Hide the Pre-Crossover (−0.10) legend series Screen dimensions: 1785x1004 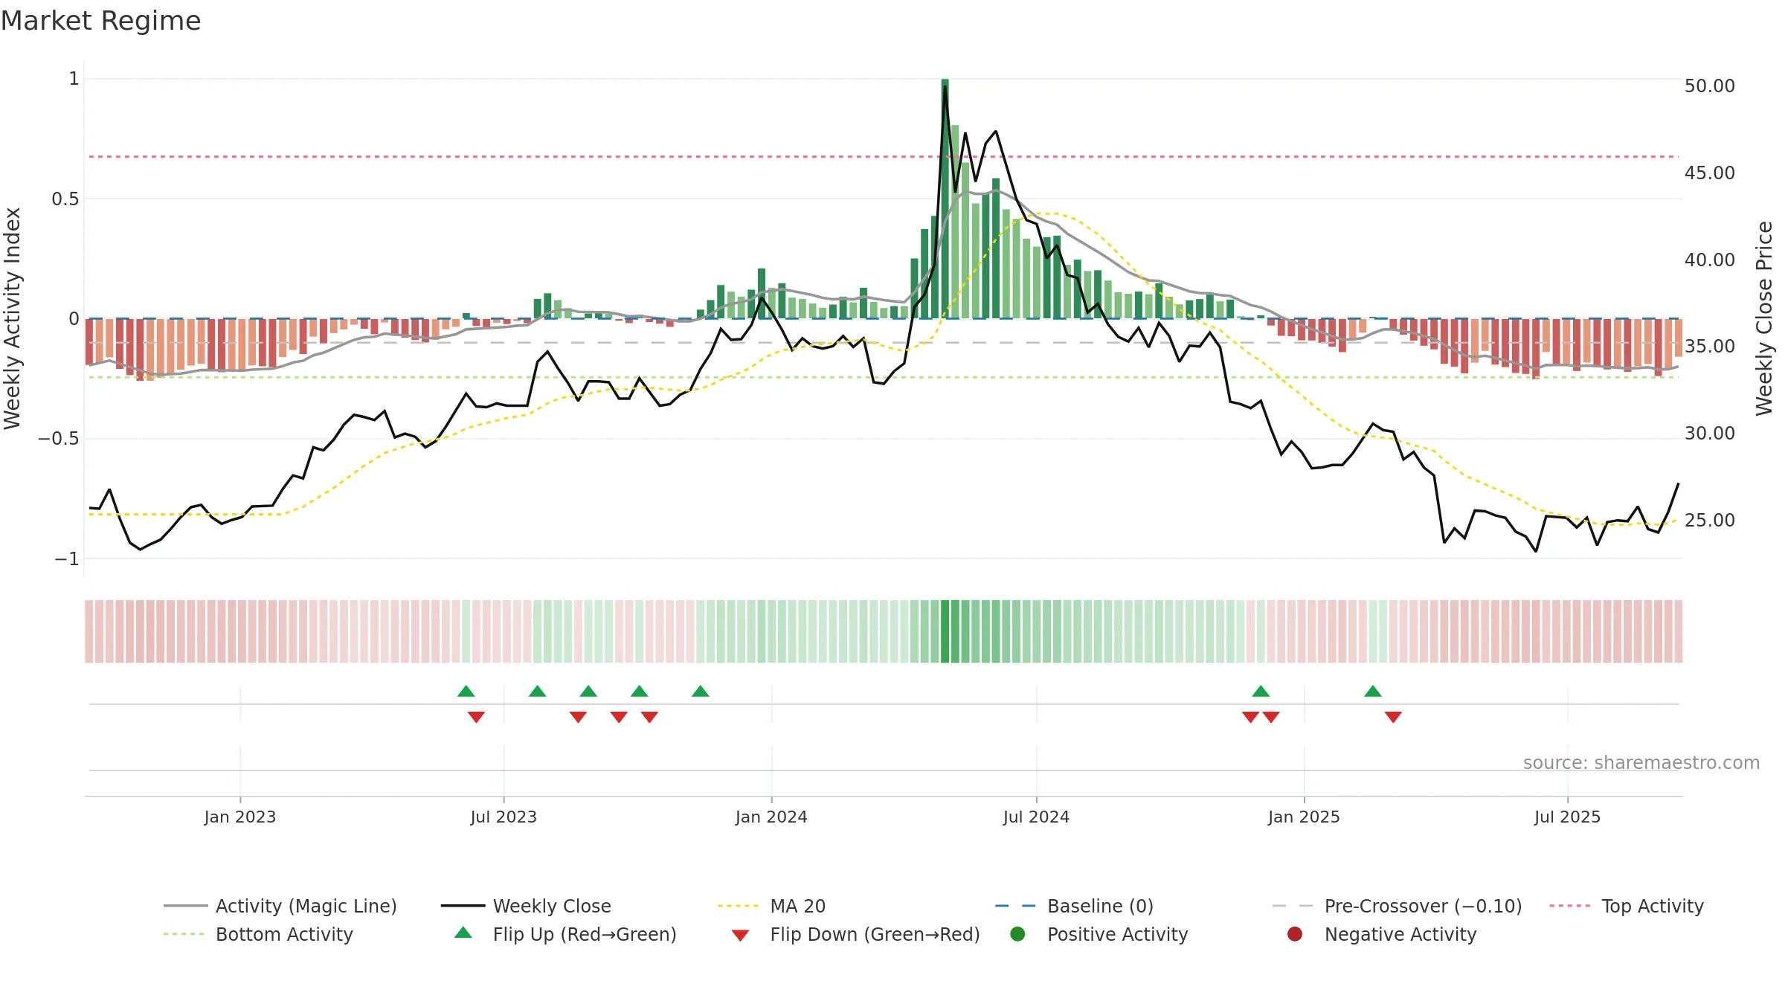[x=1397, y=906]
